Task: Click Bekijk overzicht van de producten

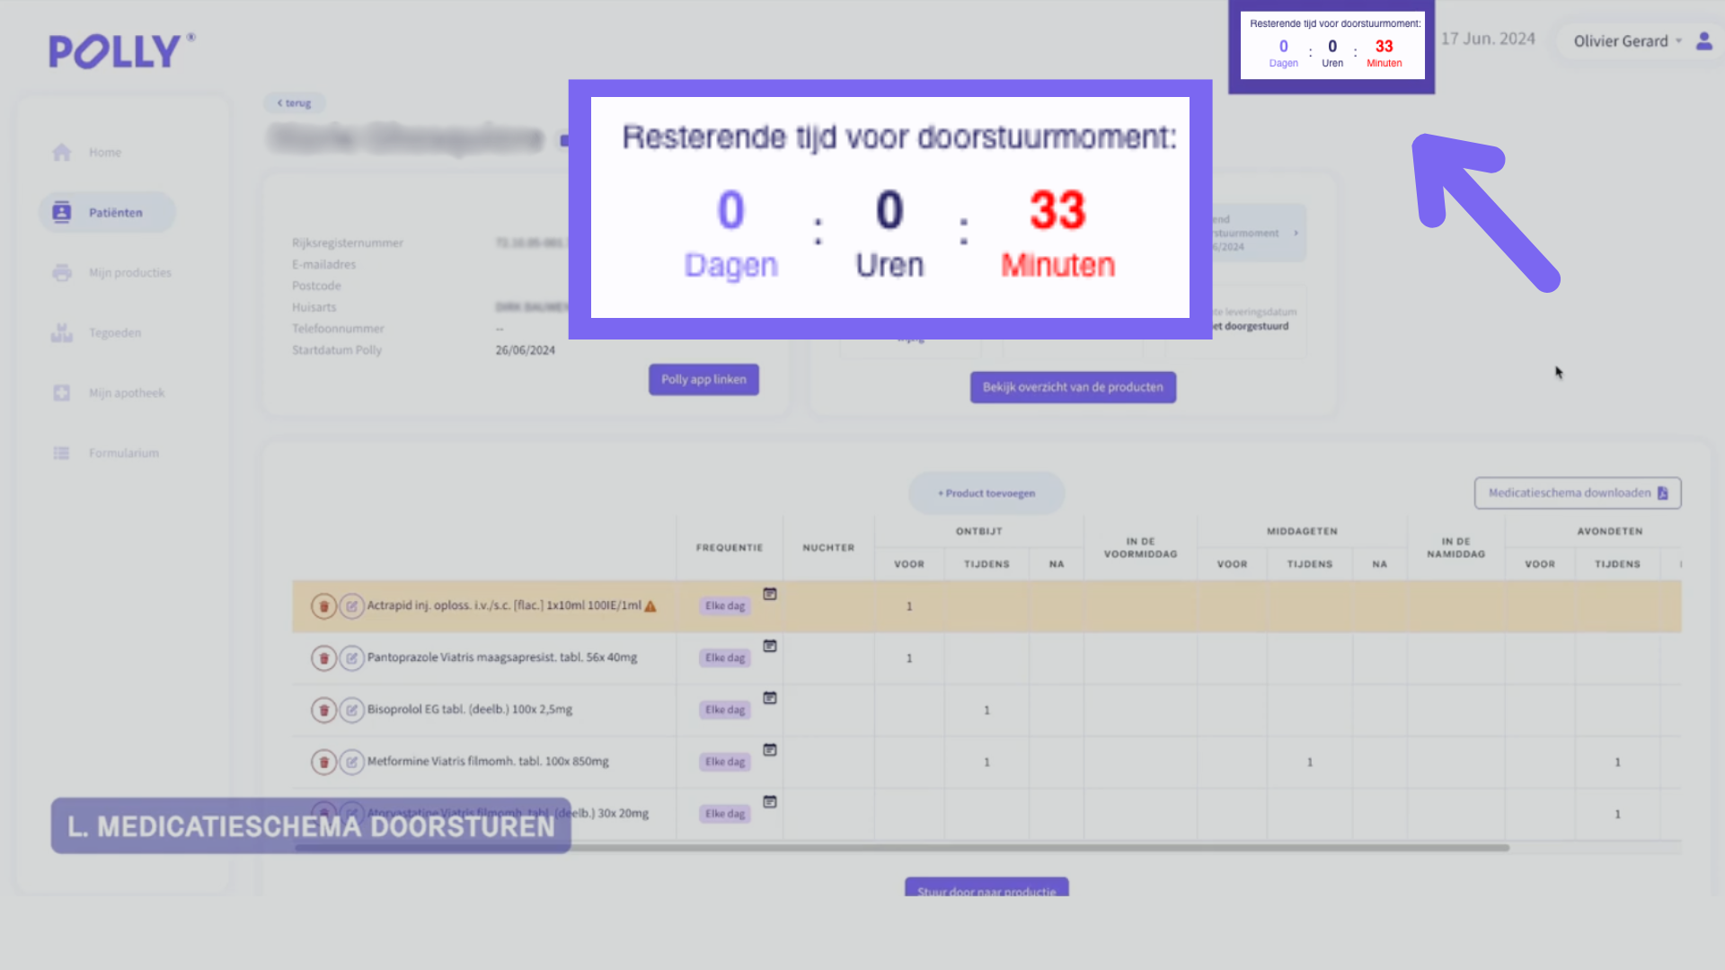Action: [1073, 388]
